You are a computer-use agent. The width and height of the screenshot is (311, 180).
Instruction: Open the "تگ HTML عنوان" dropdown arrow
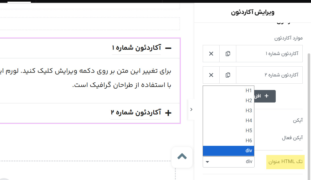[x=207, y=162]
